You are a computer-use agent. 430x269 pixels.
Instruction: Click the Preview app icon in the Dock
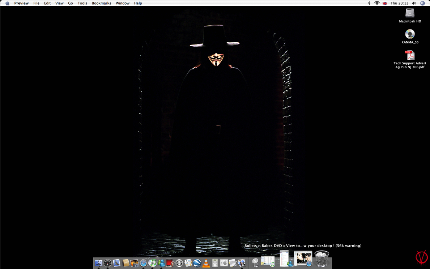coord(242,263)
